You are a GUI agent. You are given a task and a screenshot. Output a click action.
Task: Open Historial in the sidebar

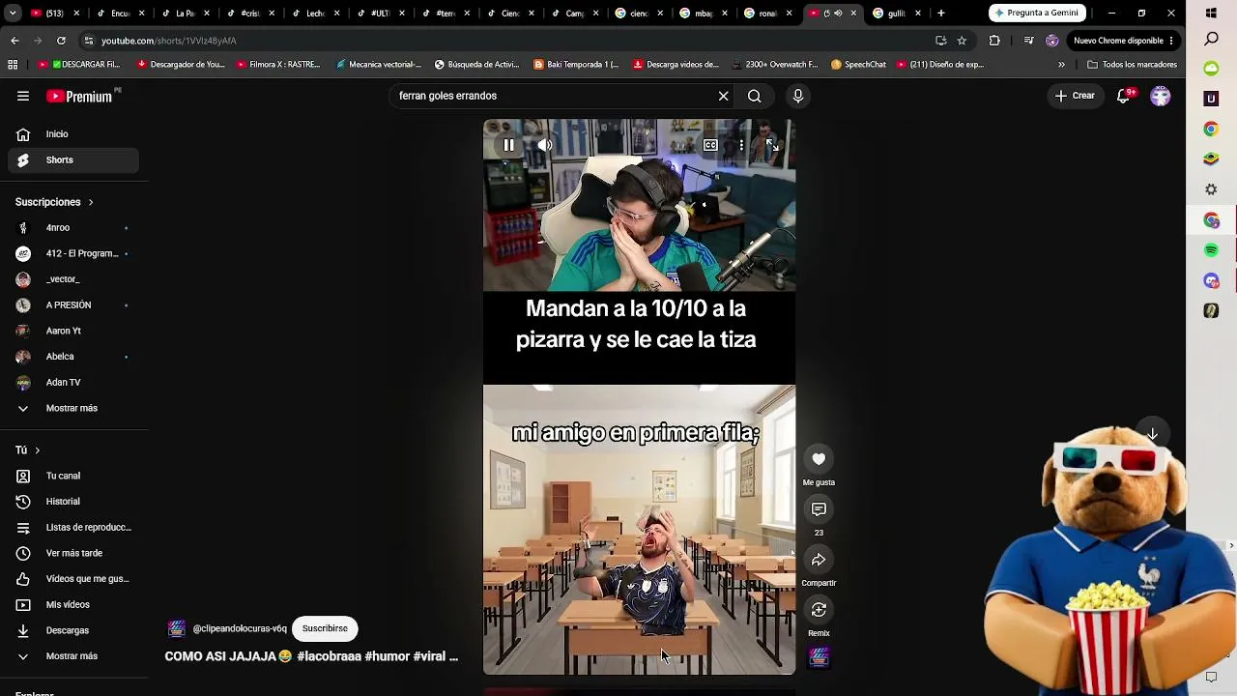(x=73, y=502)
